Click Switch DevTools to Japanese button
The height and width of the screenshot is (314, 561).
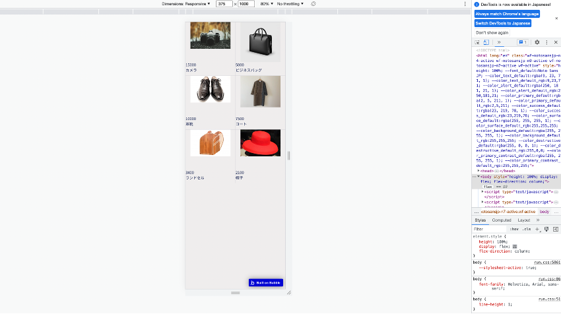[x=502, y=22]
